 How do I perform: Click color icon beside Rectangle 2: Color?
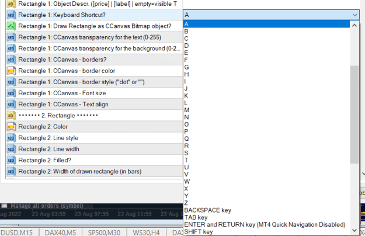(11, 127)
